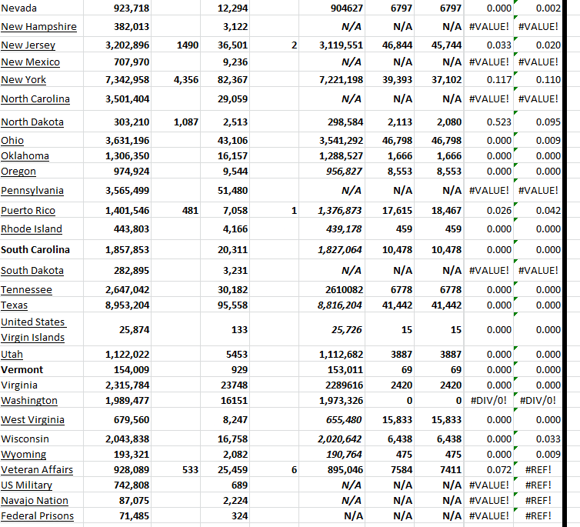Image resolution: width=580 pixels, height=527 pixels.
Task: Select the cell containing 4,356
Action: click(175, 80)
